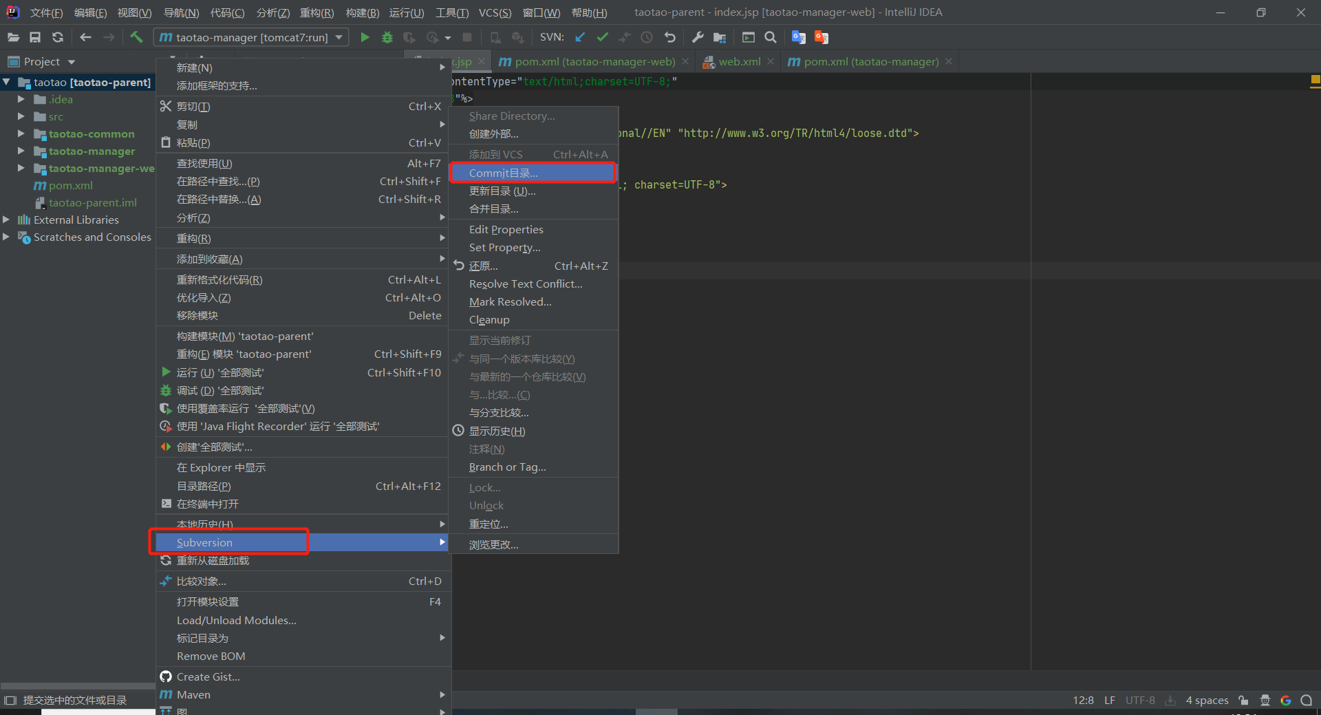Collapse the taotao [taotao-parent] tree node
Viewport: 1321px width, 715px height.
point(6,82)
